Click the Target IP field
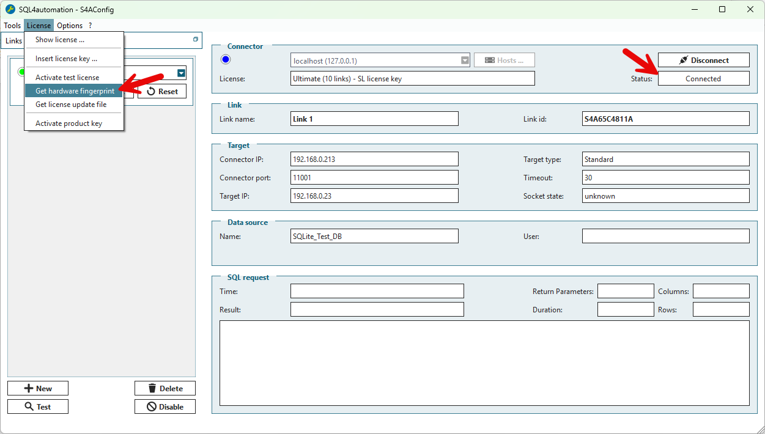Viewport: 765px width, 434px height. point(374,196)
